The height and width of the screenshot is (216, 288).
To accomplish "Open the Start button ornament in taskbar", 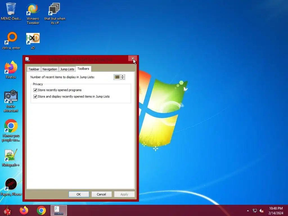I will [x=7, y=210].
